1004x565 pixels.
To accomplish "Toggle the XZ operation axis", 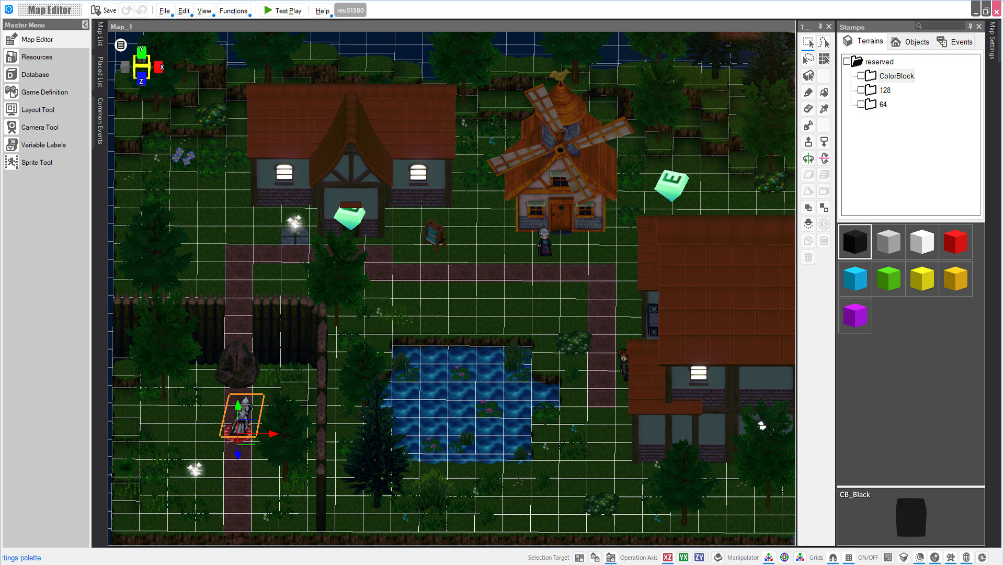I will tap(668, 558).
